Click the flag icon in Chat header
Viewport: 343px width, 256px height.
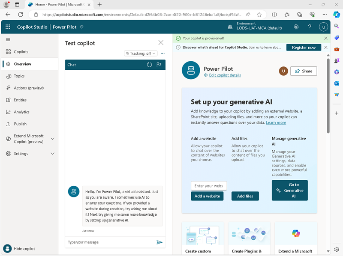(159, 65)
